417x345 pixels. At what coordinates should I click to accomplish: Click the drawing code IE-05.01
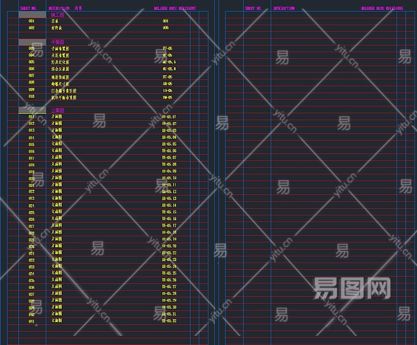coord(169,117)
